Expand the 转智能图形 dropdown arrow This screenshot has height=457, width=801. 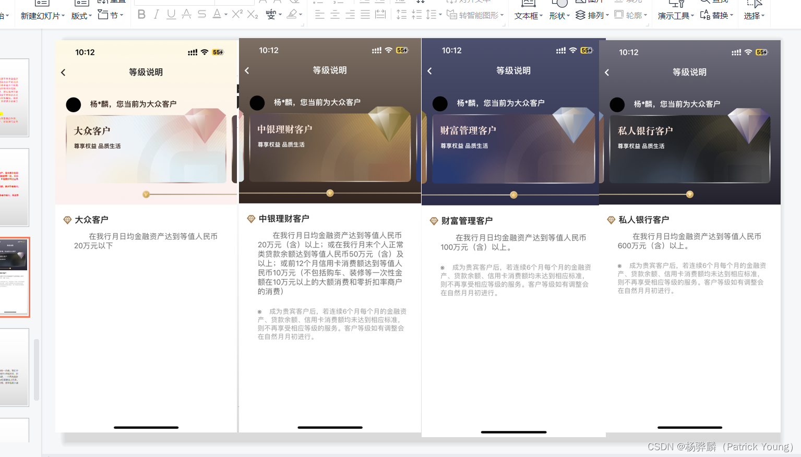pos(502,15)
